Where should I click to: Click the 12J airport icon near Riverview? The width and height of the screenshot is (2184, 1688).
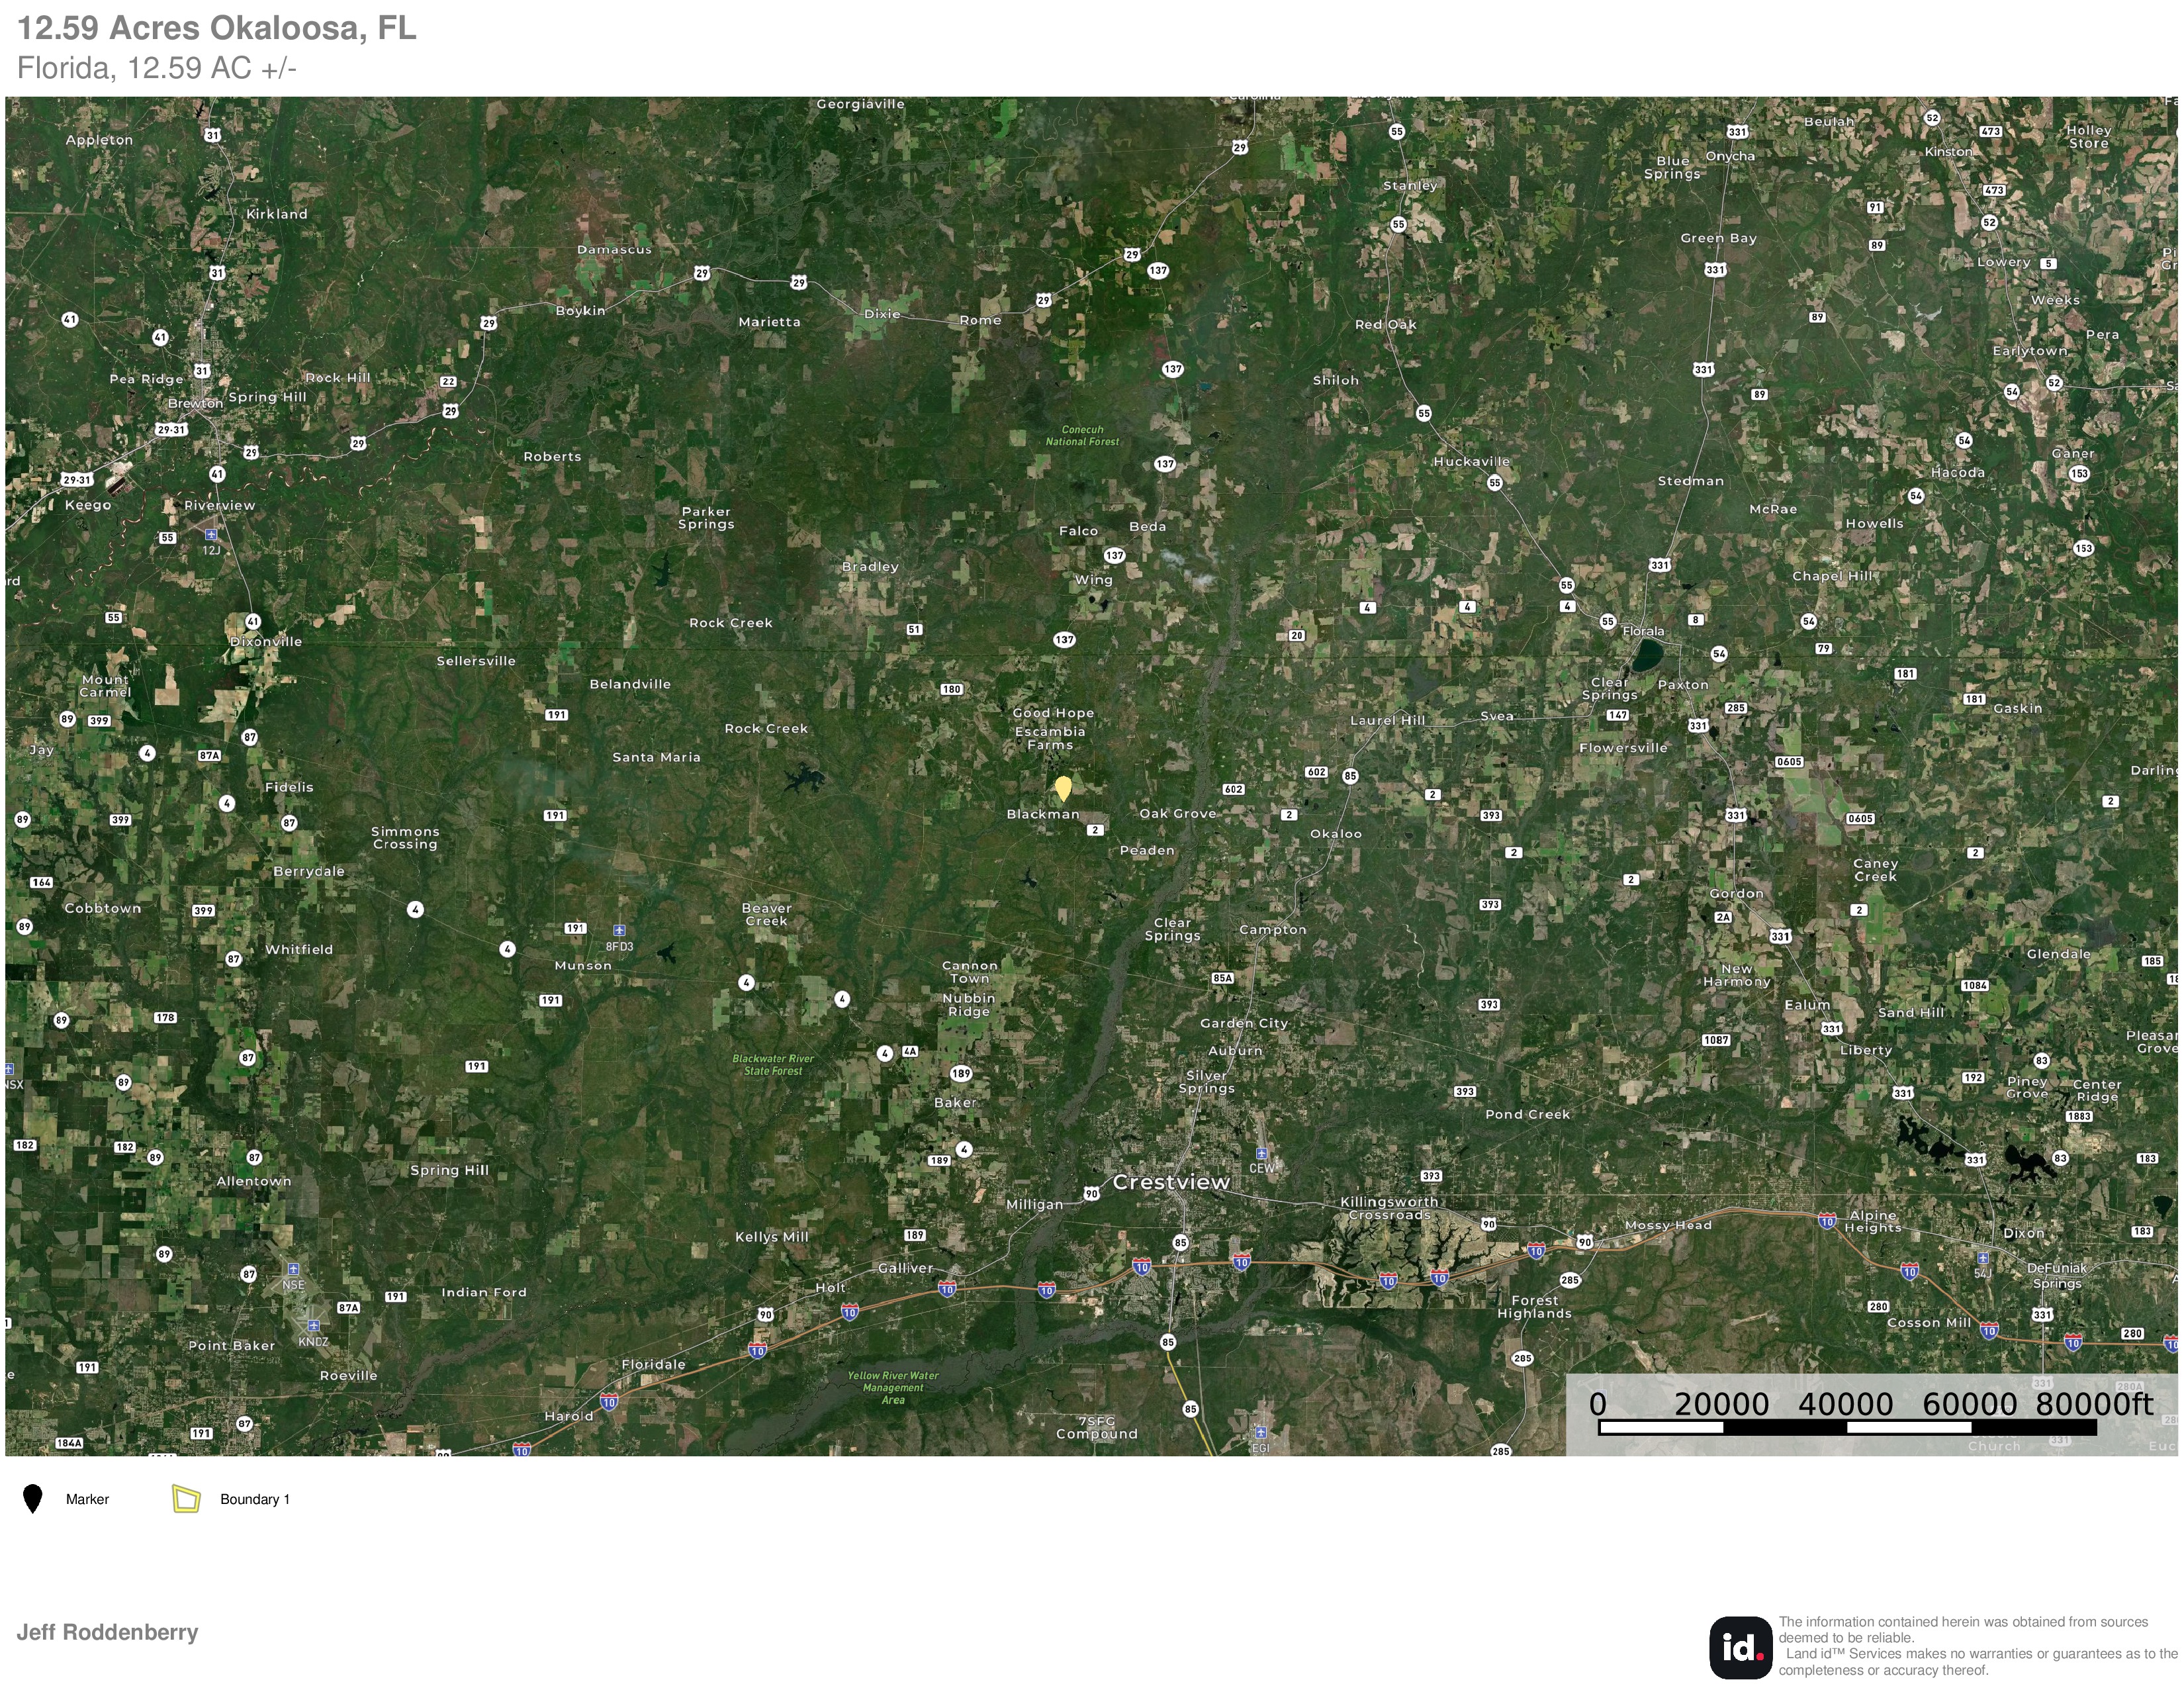tap(211, 535)
